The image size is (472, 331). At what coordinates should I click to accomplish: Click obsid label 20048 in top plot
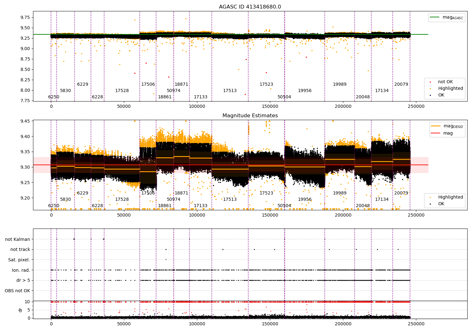363,97
